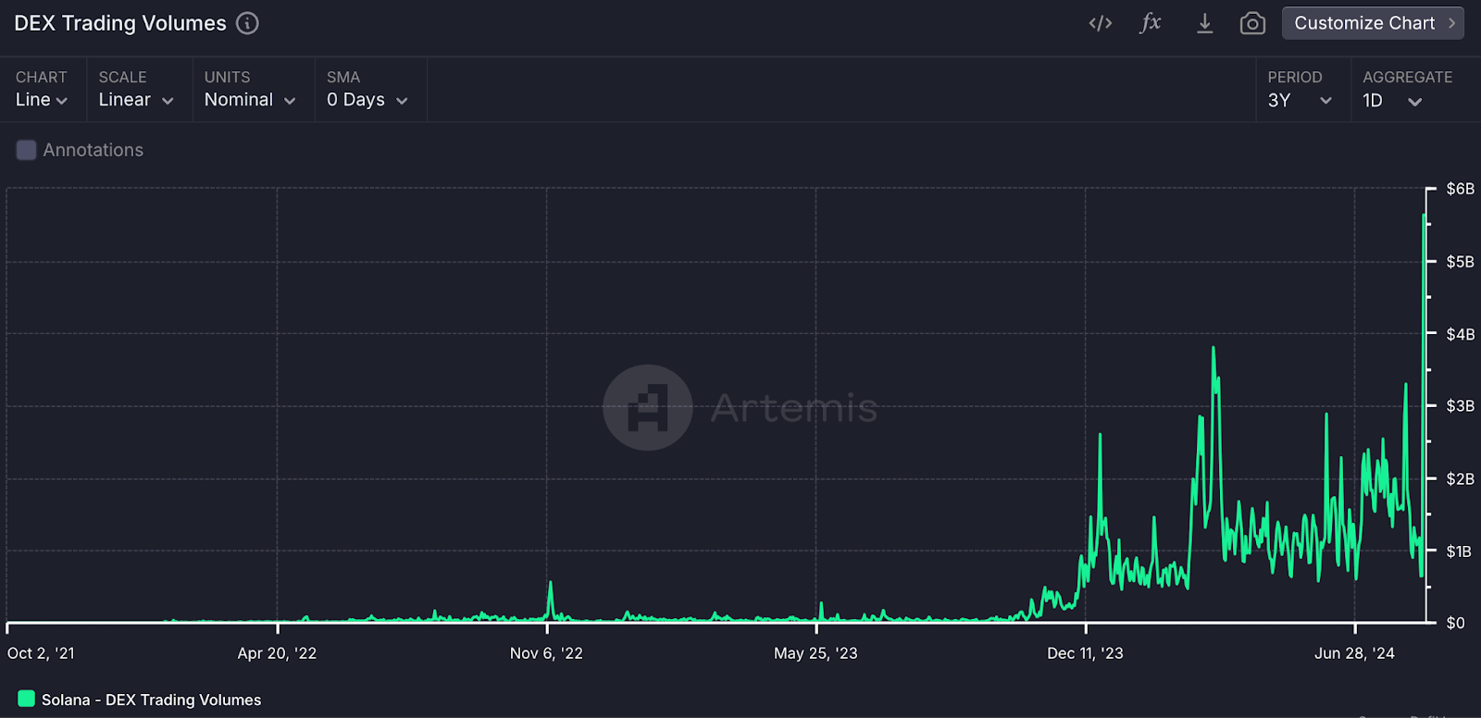Click the $0 y-axis label

click(x=1456, y=624)
